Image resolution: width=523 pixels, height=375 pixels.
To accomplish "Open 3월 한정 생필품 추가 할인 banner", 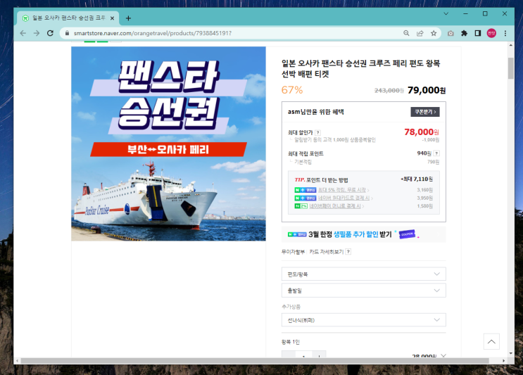I will click(x=363, y=234).
